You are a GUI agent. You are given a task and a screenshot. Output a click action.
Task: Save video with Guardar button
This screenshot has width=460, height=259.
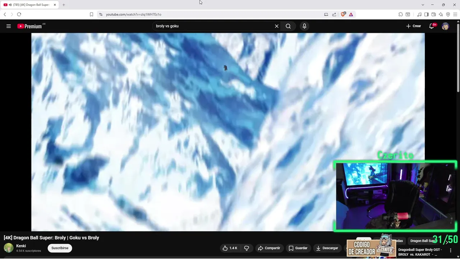pos(298,248)
